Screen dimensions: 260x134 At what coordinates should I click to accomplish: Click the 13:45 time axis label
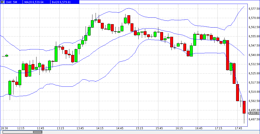(80, 128)
